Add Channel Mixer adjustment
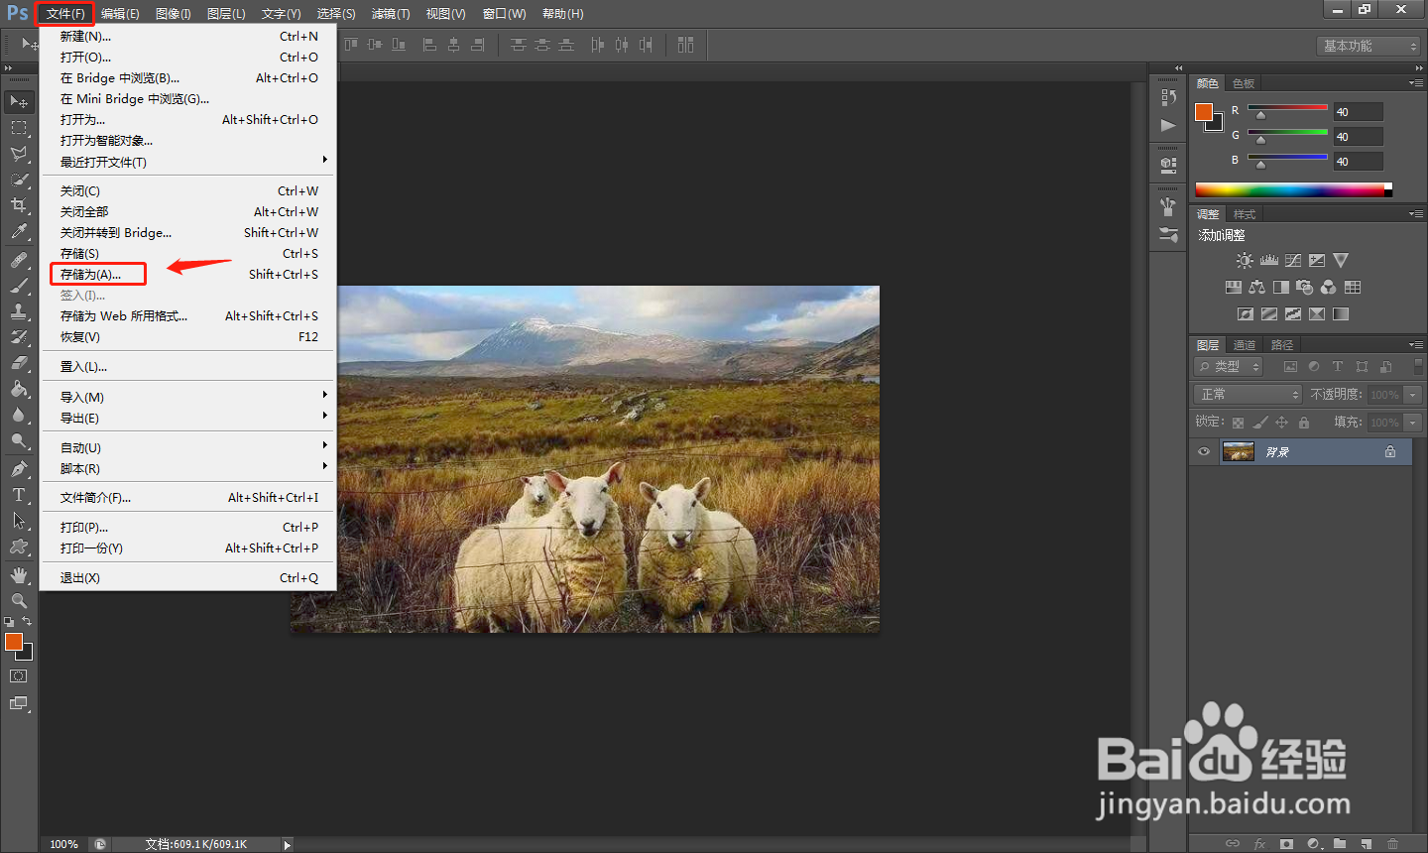This screenshot has width=1428, height=853. (1329, 287)
